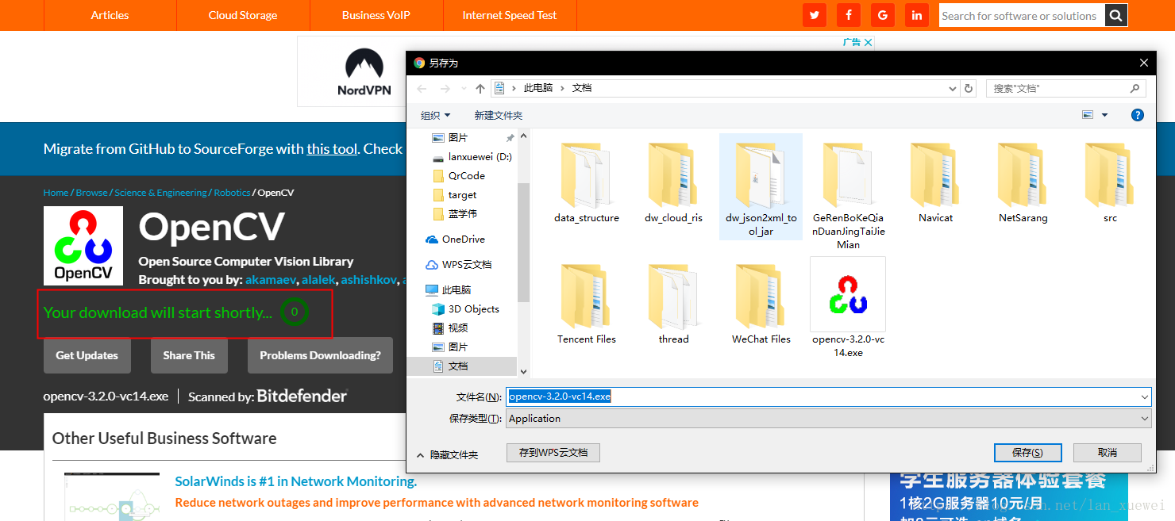Open the file name history dropdown

(1144, 396)
